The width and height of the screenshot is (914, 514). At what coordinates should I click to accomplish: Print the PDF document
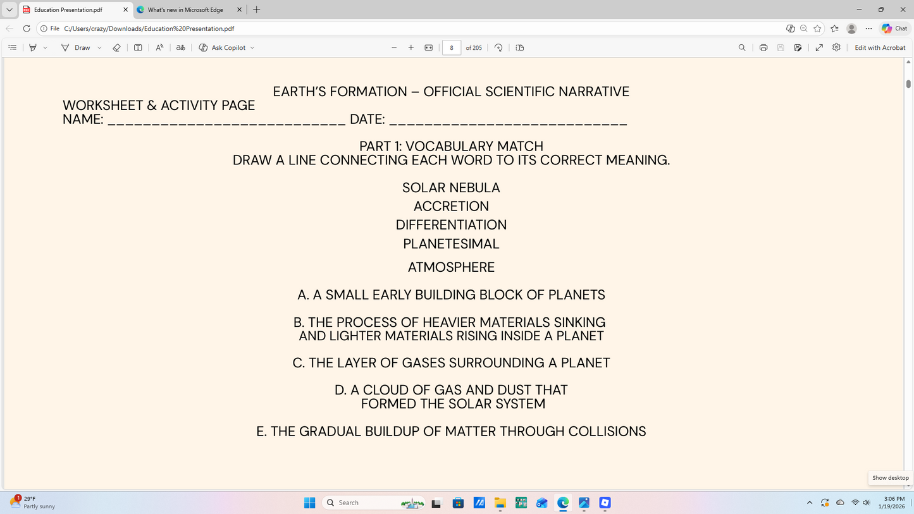click(x=763, y=47)
